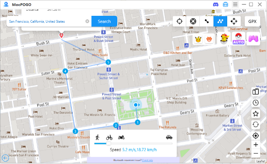Screen dimensions: 267x164
Task: Open the hamburger menu in title bar
Action: tap(235, 4)
